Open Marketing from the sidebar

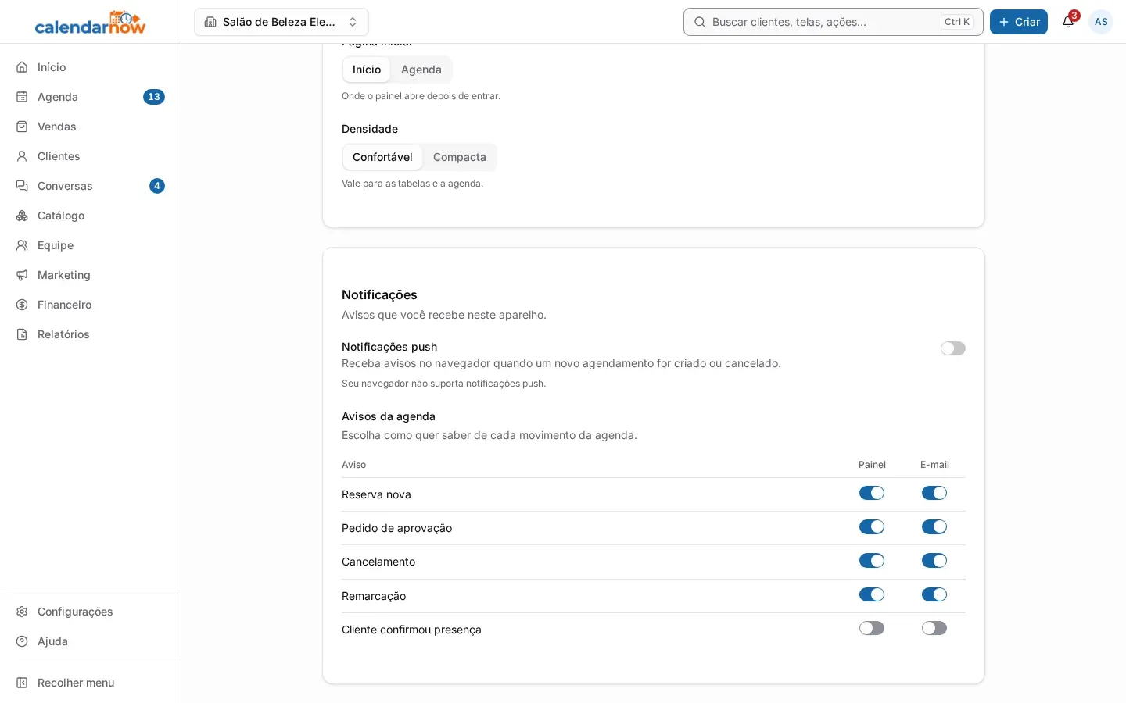90,275
